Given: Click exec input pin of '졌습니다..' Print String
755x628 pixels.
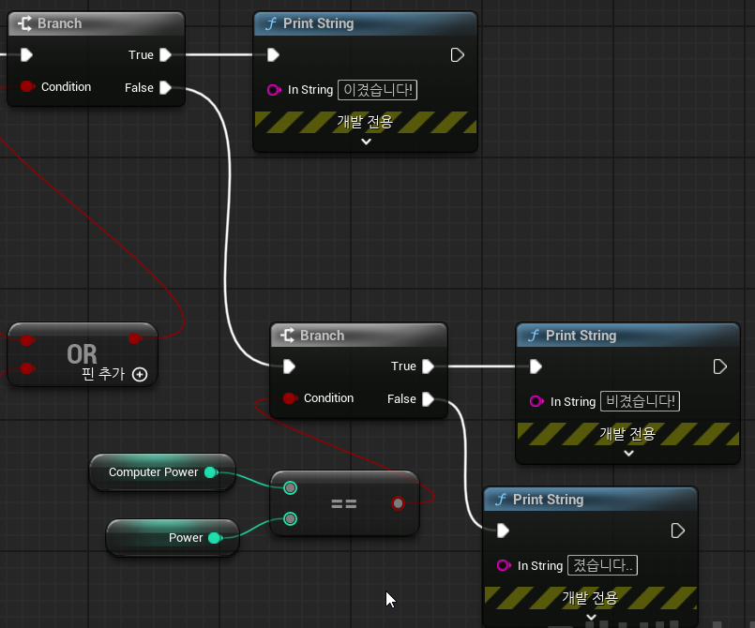Looking at the screenshot, I should pyautogui.click(x=503, y=531).
